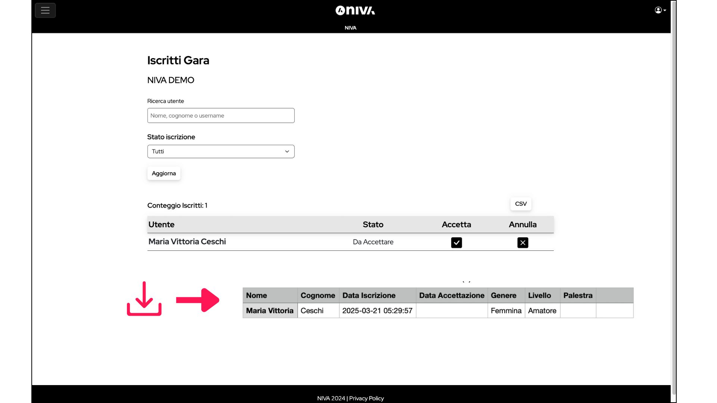Select Maria Vittoria Ceschi user name
The image size is (717, 403).
pos(187,242)
